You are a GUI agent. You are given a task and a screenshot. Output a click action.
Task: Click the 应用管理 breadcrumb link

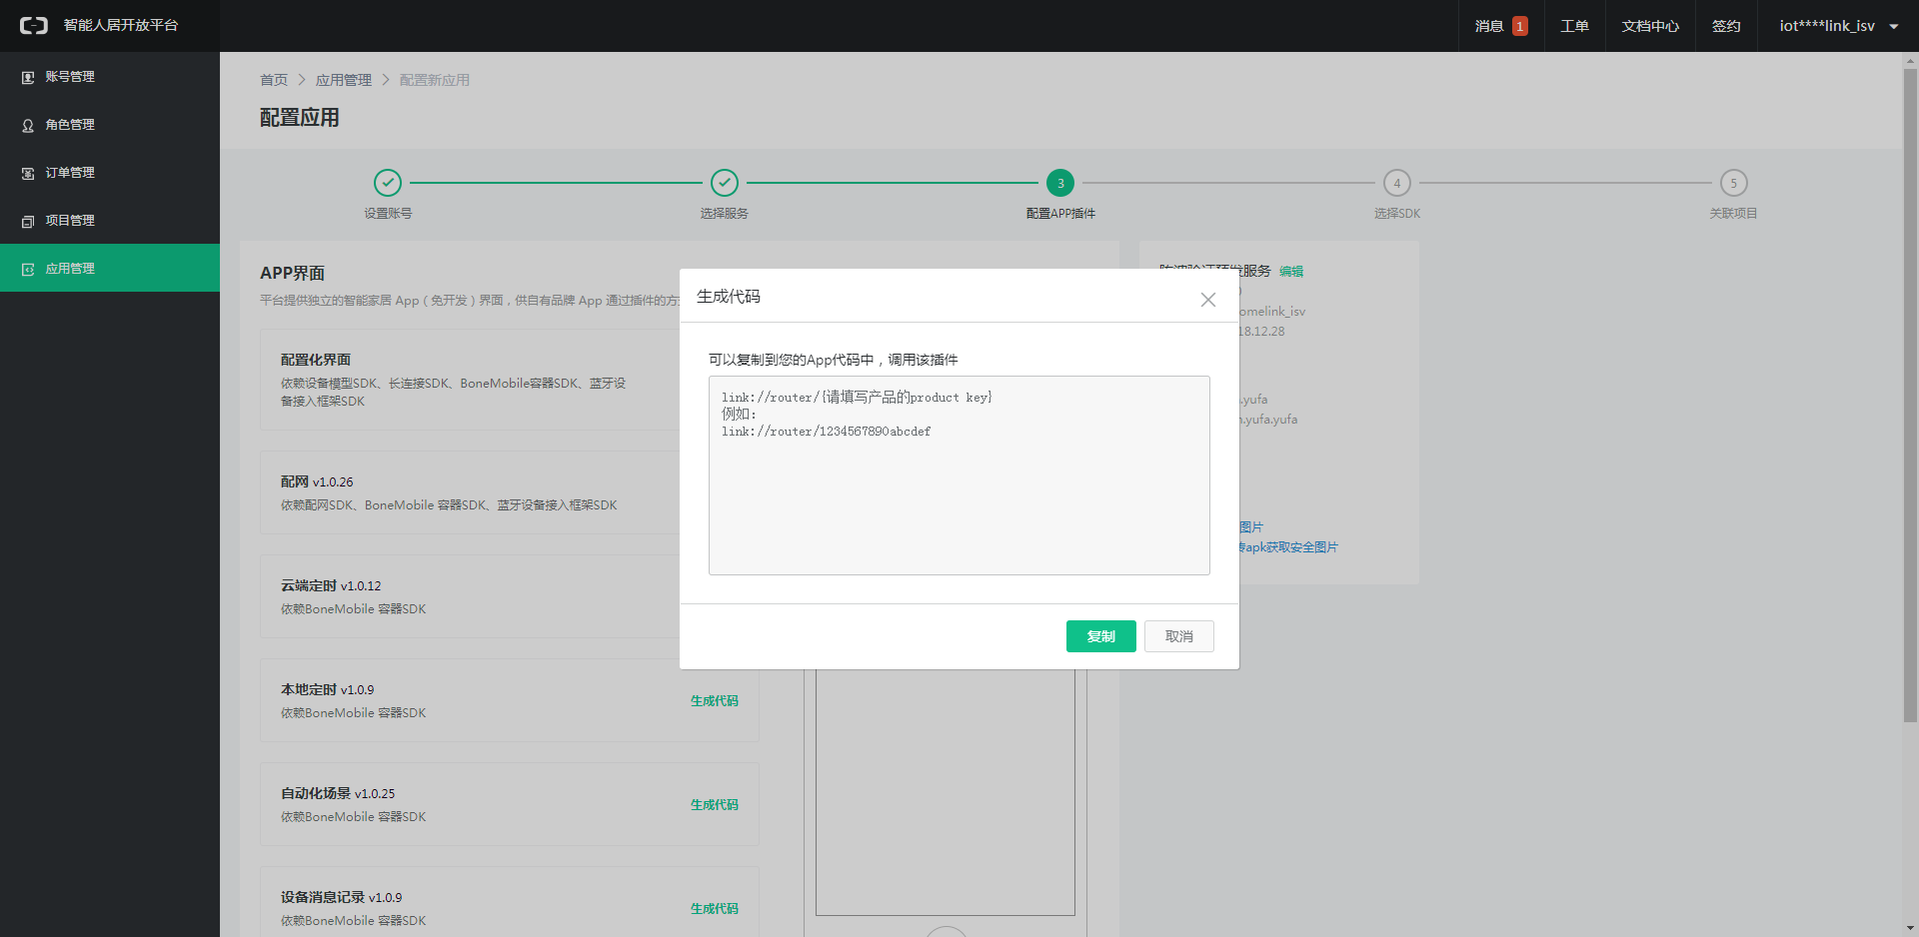[343, 80]
